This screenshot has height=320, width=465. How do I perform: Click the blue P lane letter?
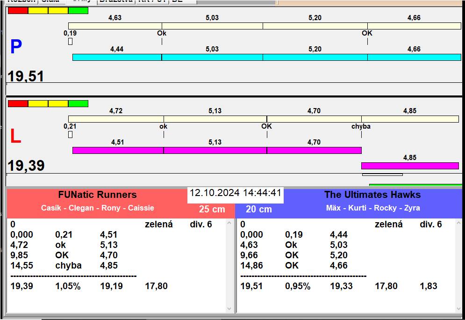pos(16,47)
